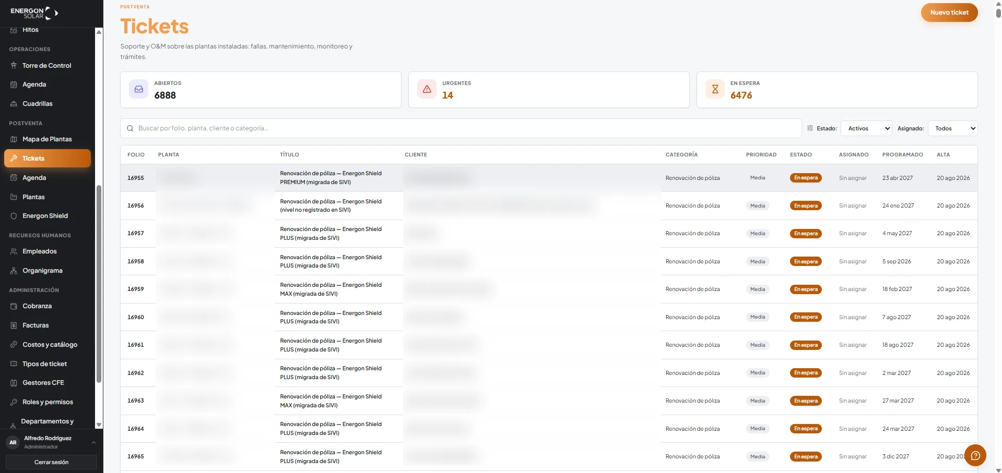This screenshot has height=473, width=1002.
Task: Click the En espera badge on row 16957
Action: click(806, 234)
